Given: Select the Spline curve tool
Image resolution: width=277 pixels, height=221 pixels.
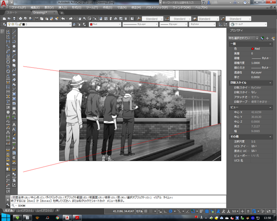Looking at the screenshot, I should (14, 70).
